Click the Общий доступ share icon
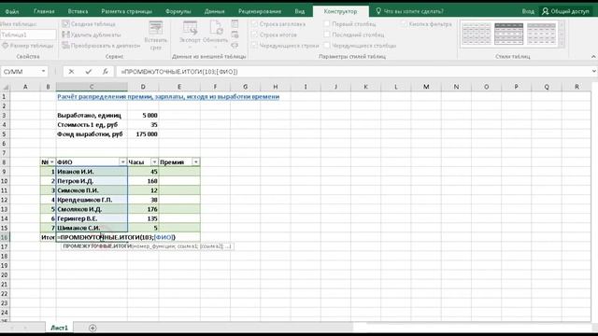The image size is (598, 336). point(546,11)
